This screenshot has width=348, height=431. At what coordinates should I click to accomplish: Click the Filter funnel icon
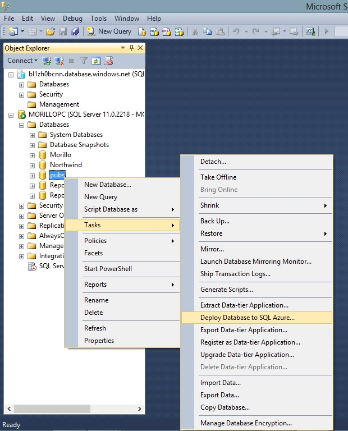[83, 61]
